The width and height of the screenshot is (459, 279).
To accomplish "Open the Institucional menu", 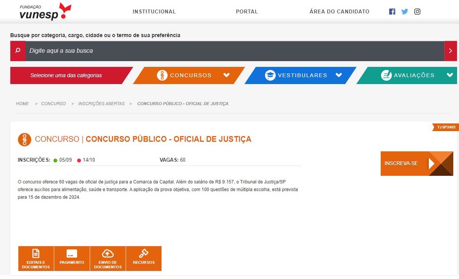I will coord(154,11).
